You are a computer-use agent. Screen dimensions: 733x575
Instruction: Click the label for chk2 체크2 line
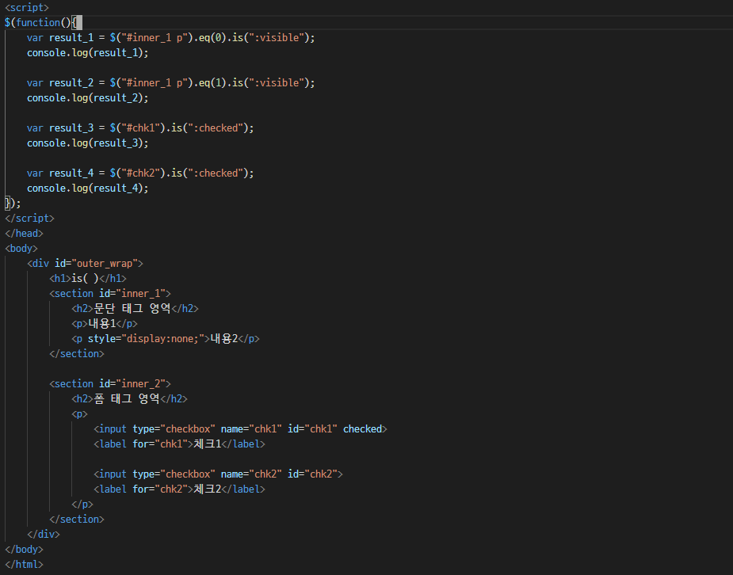[180, 489]
